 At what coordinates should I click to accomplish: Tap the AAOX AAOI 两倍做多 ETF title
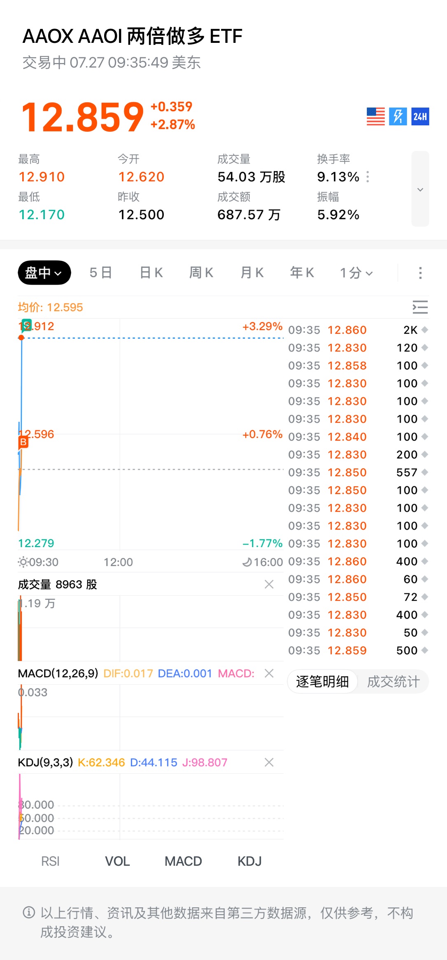132,36
